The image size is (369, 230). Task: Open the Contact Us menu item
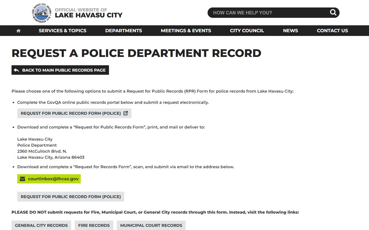(x=332, y=30)
